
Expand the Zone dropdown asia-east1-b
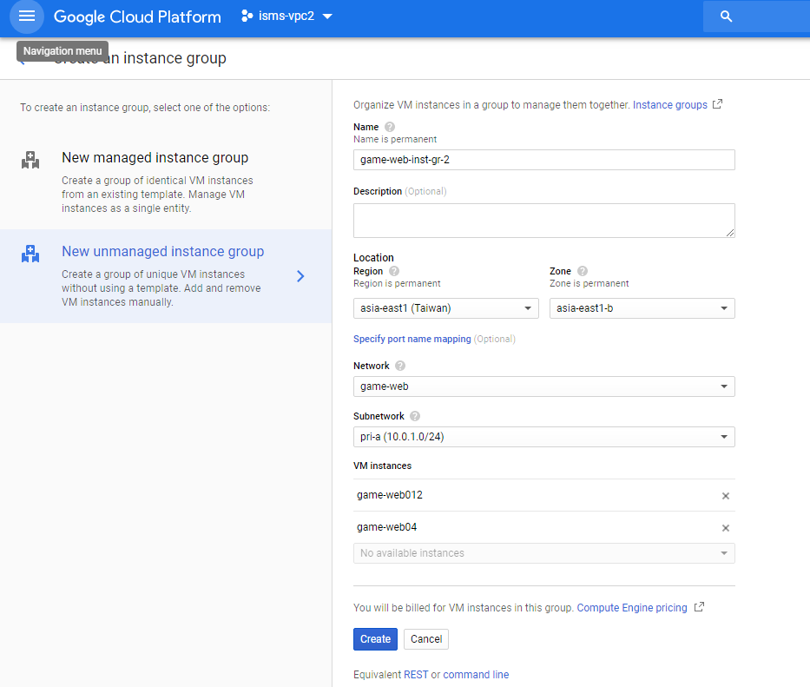point(642,308)
